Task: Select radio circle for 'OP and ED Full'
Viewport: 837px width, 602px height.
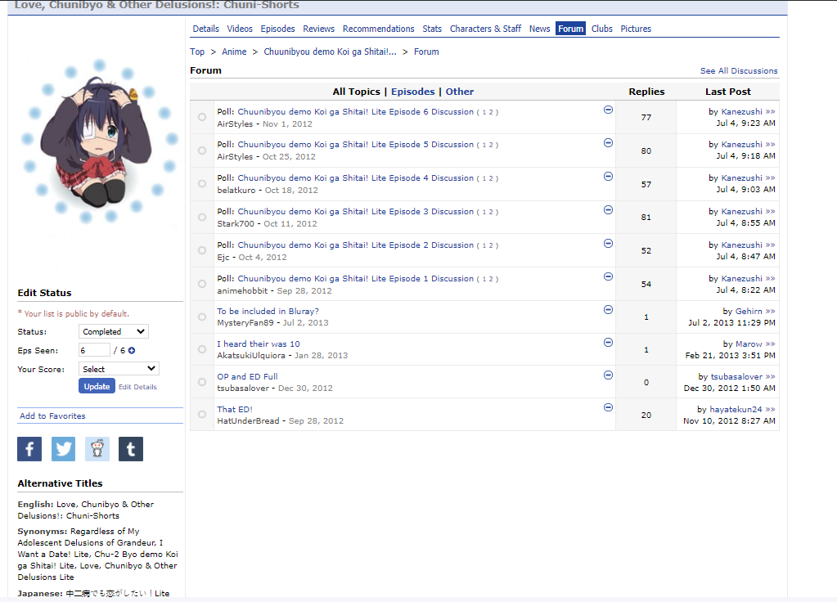Action: [202, 382]
